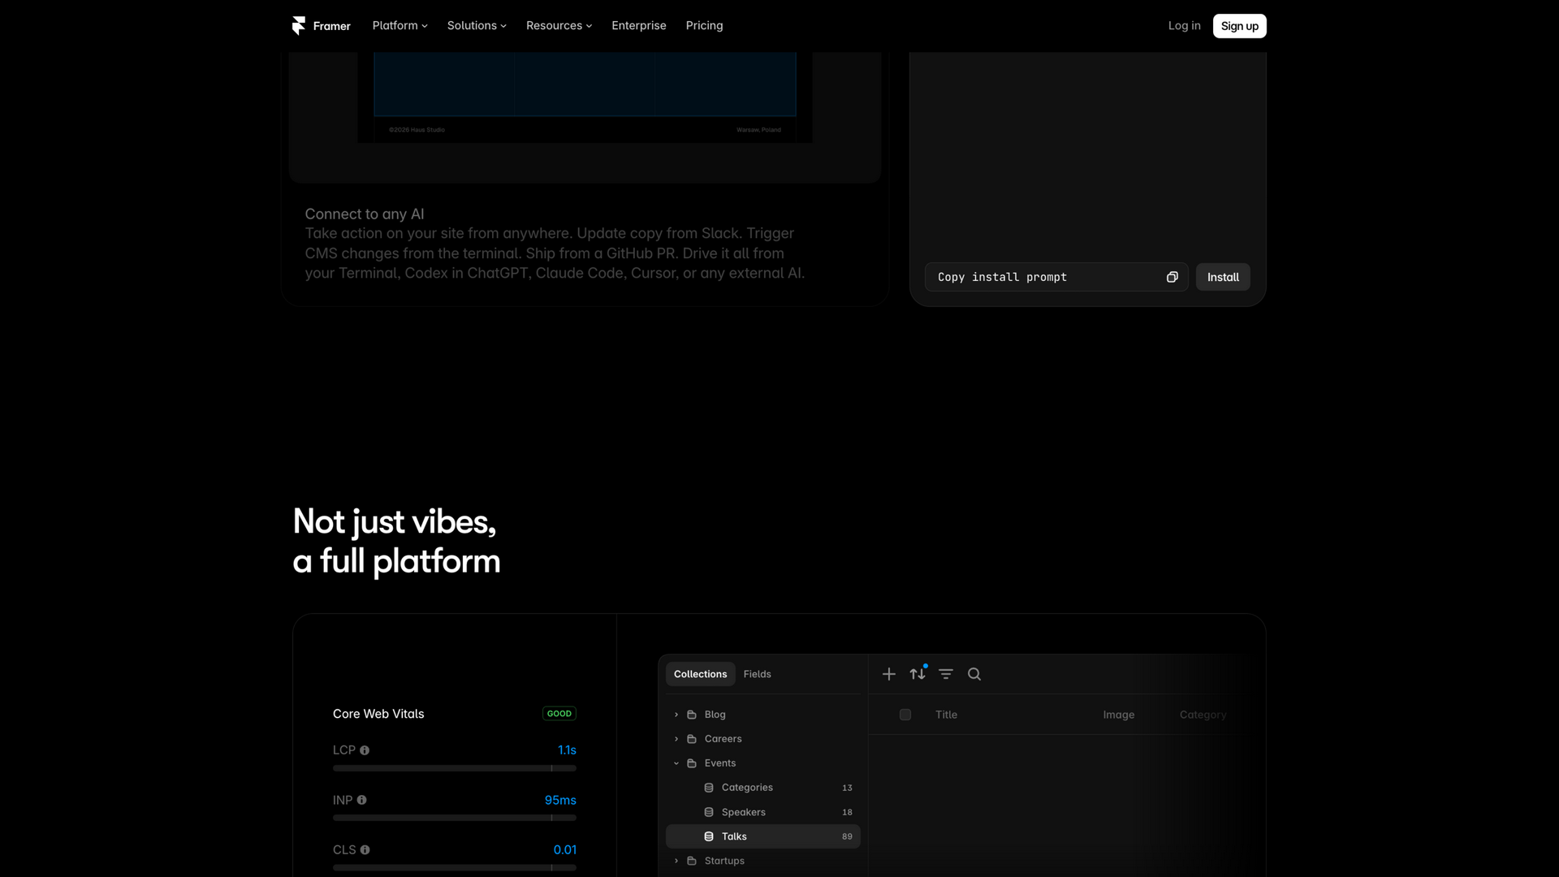Click the Speakers collection database icon
Viewport: 1559px width, 877px height.
click(x=709, y=812)
